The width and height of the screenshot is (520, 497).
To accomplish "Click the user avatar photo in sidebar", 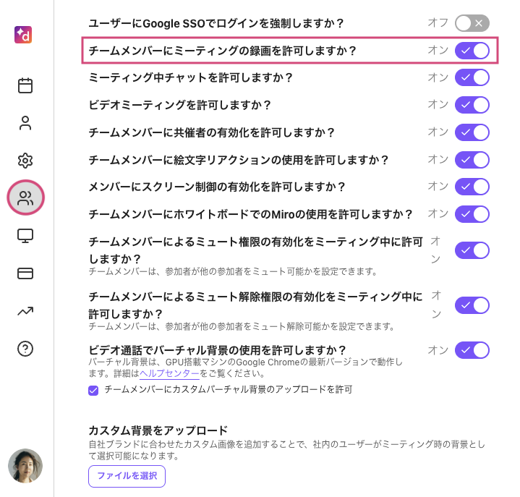I will tap(25, 466).
